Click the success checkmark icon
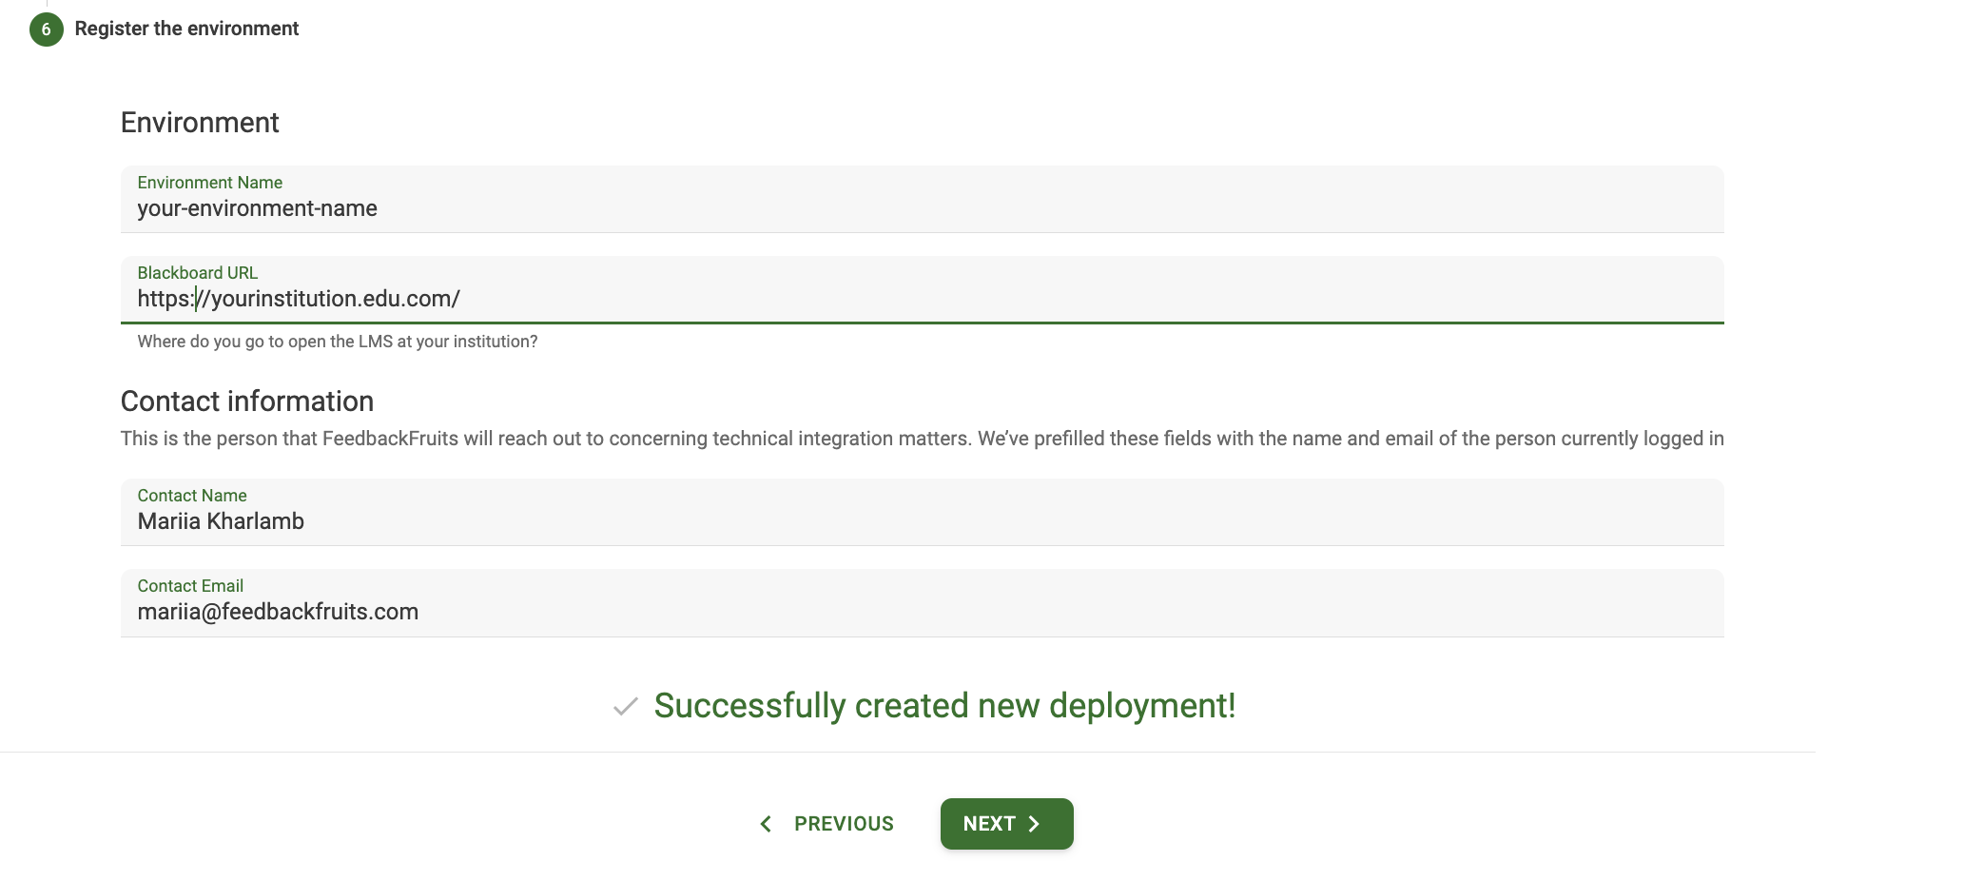This screenshot has height=881, width=1964. (x=625, y=707)
